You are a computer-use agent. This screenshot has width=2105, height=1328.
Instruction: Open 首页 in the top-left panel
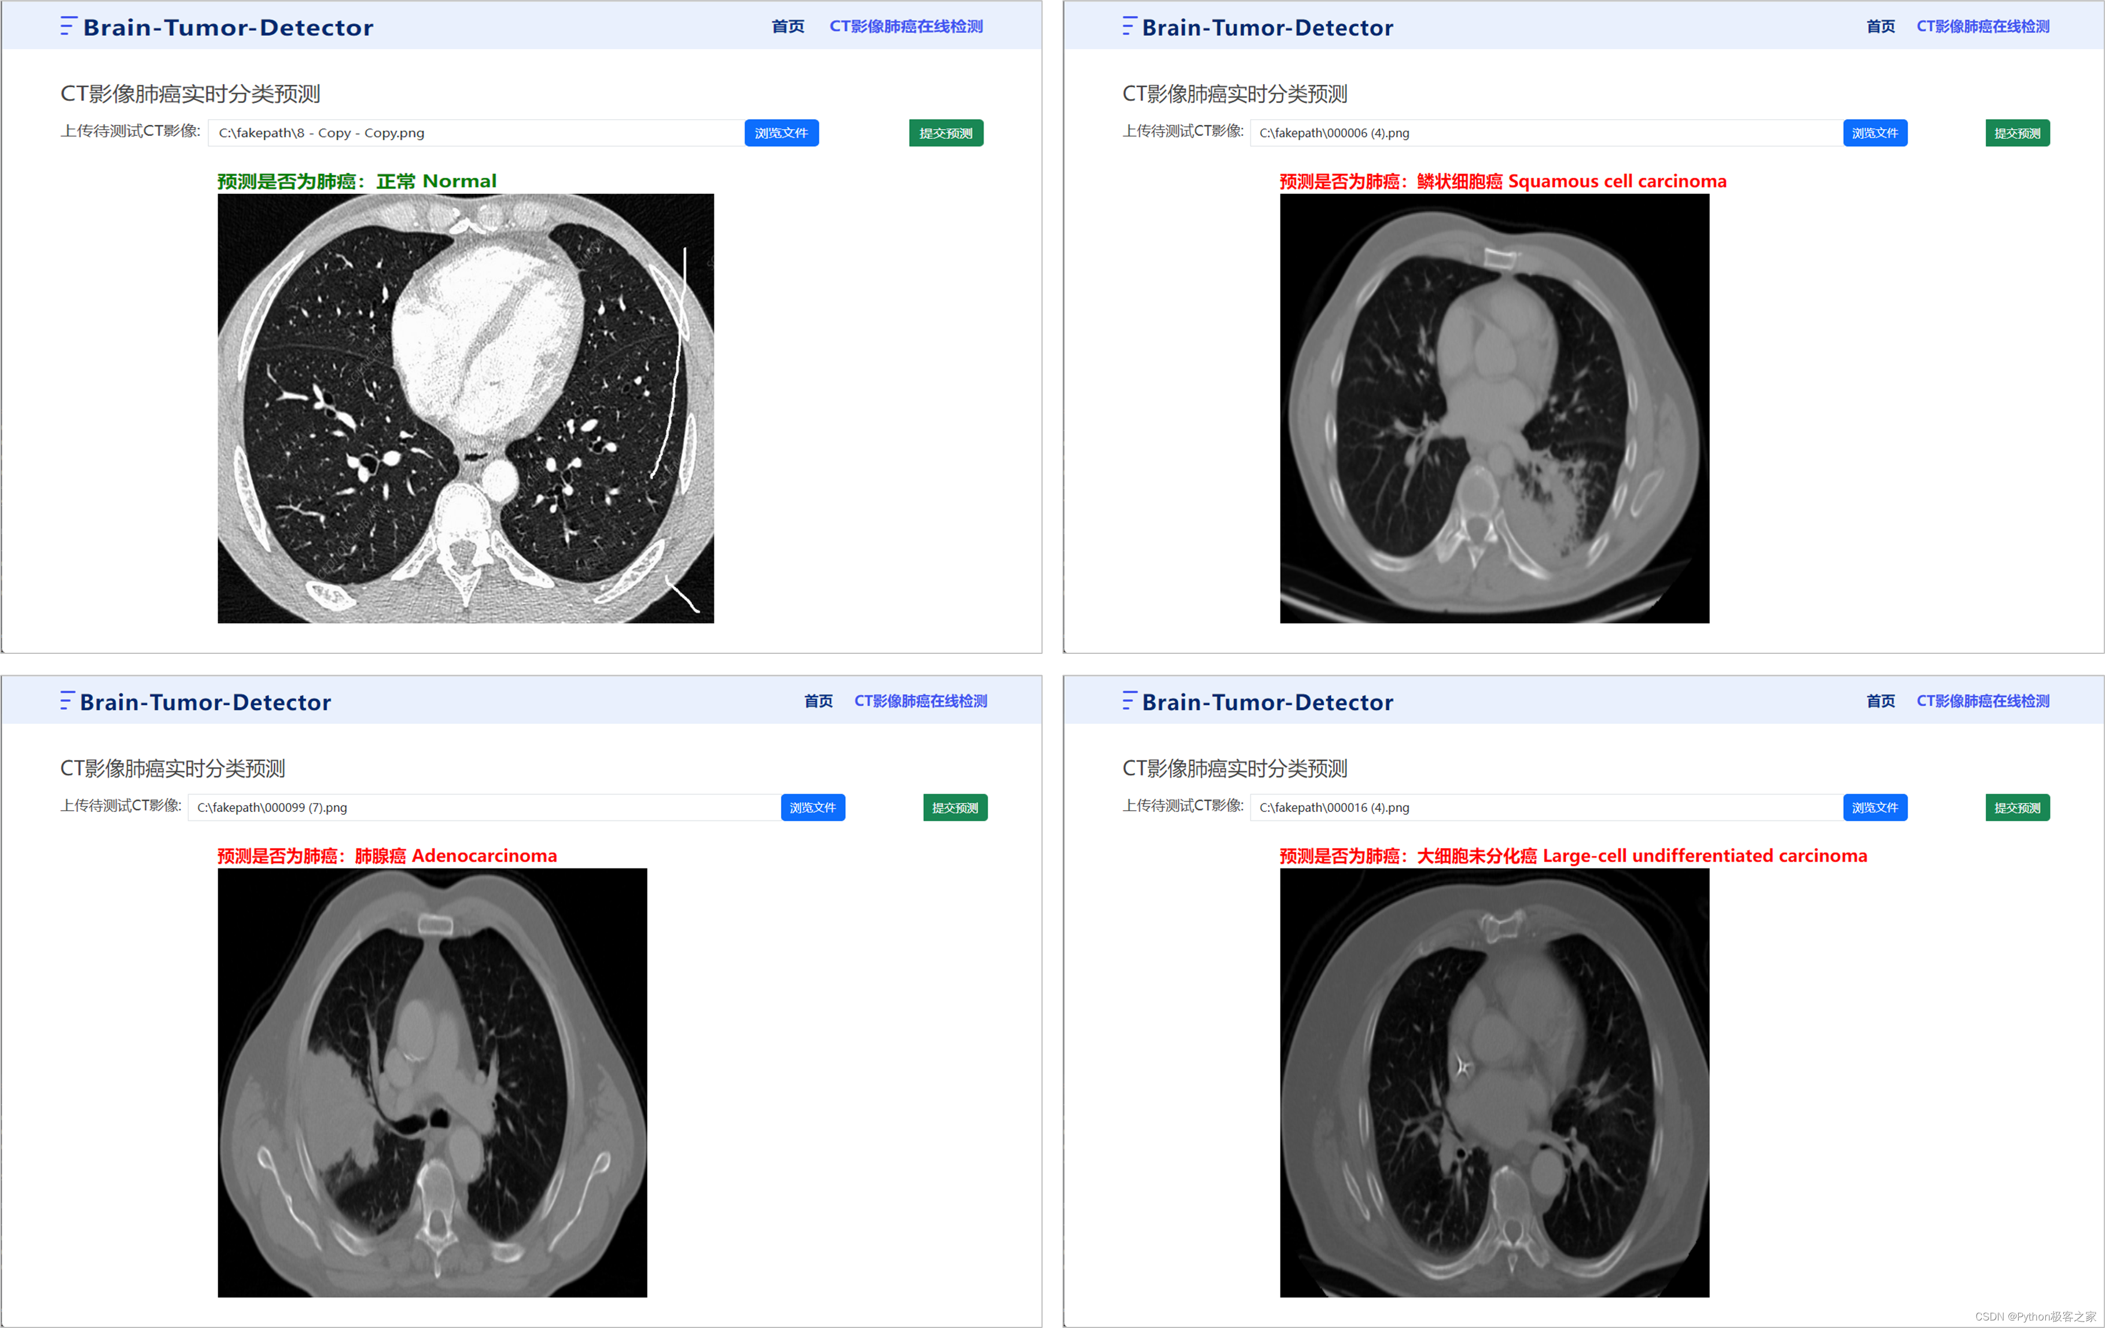pyautogui.click(x=787, y=26)
